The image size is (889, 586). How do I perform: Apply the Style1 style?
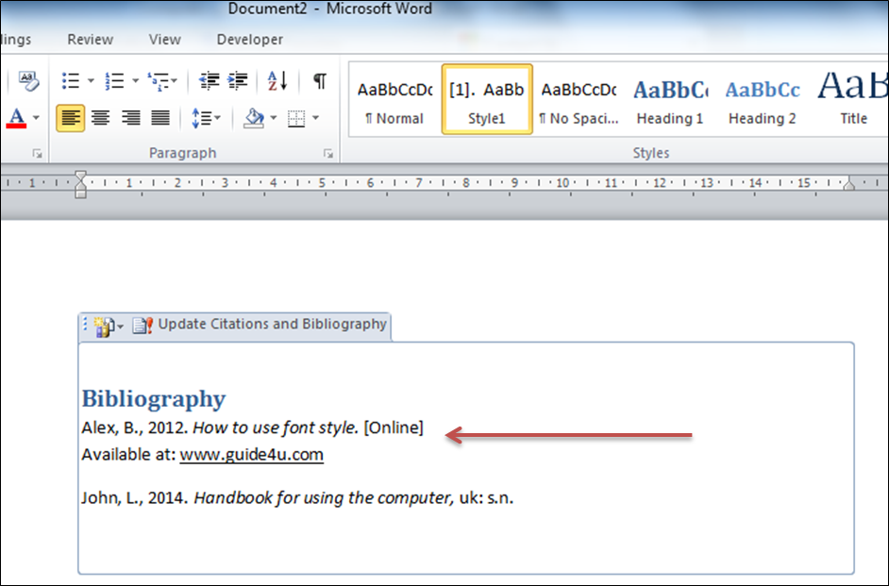point(487,100)
